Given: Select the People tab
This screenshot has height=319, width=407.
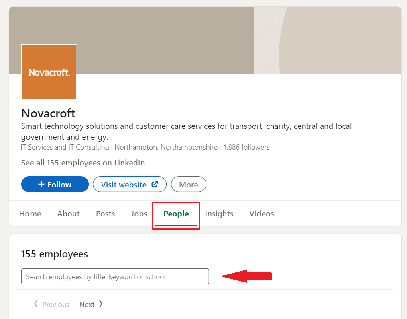Looking at the screenshot, I should pos(176,214).
